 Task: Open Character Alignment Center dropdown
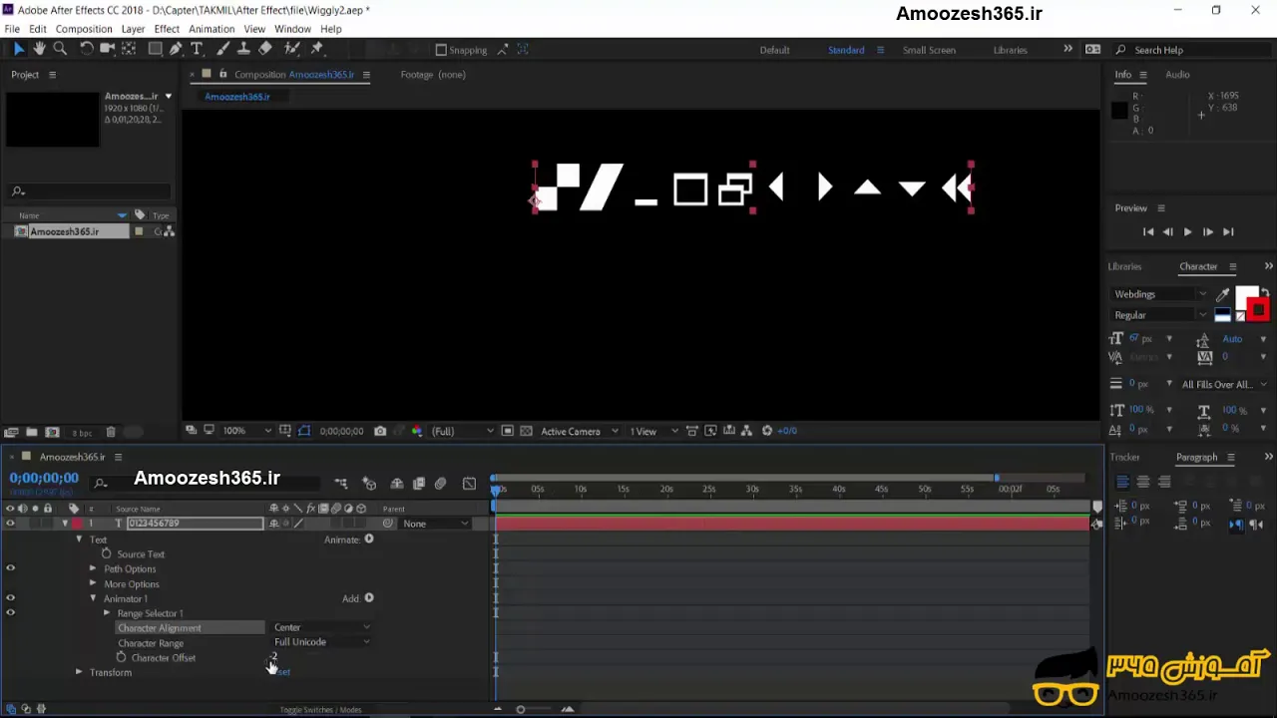click(x=321, y=627)
